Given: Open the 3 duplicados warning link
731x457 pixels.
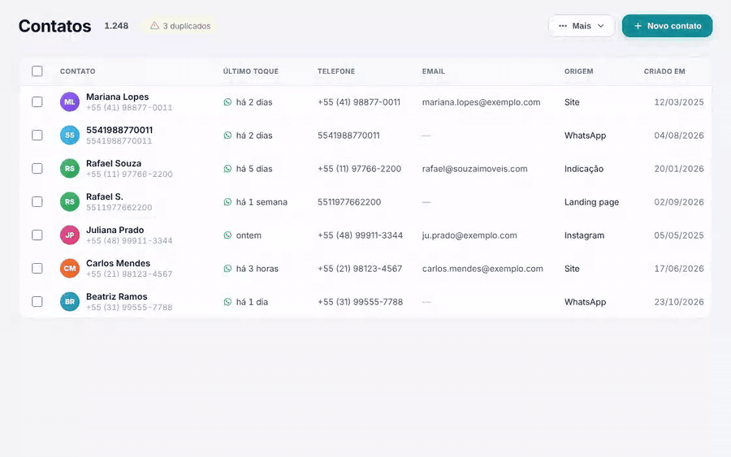Looking at the screenshot, I should point(180,26).
